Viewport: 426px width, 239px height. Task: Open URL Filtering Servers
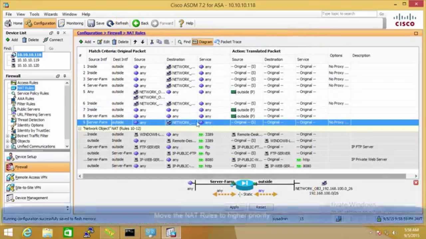click(34, 115)
